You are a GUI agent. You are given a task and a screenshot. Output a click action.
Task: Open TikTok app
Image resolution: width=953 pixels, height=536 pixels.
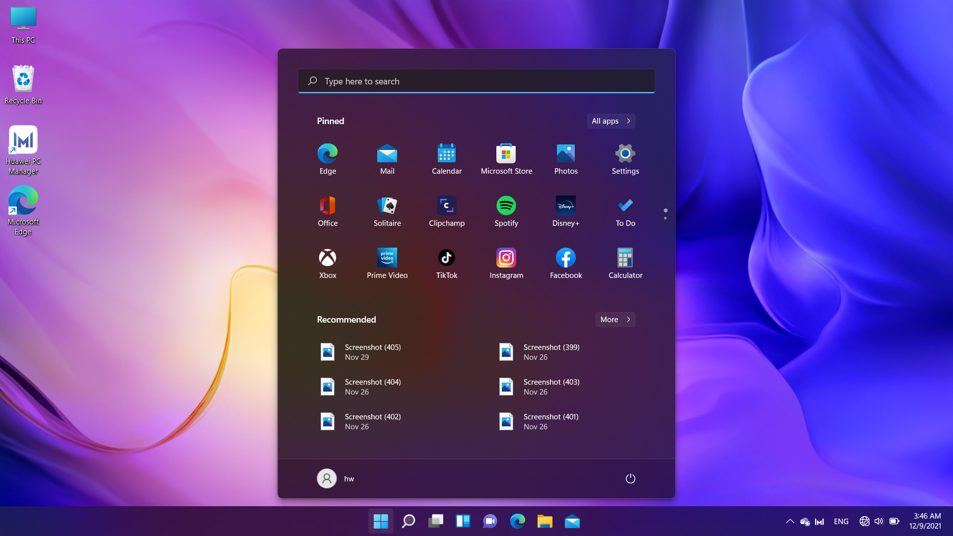[447, 257]
